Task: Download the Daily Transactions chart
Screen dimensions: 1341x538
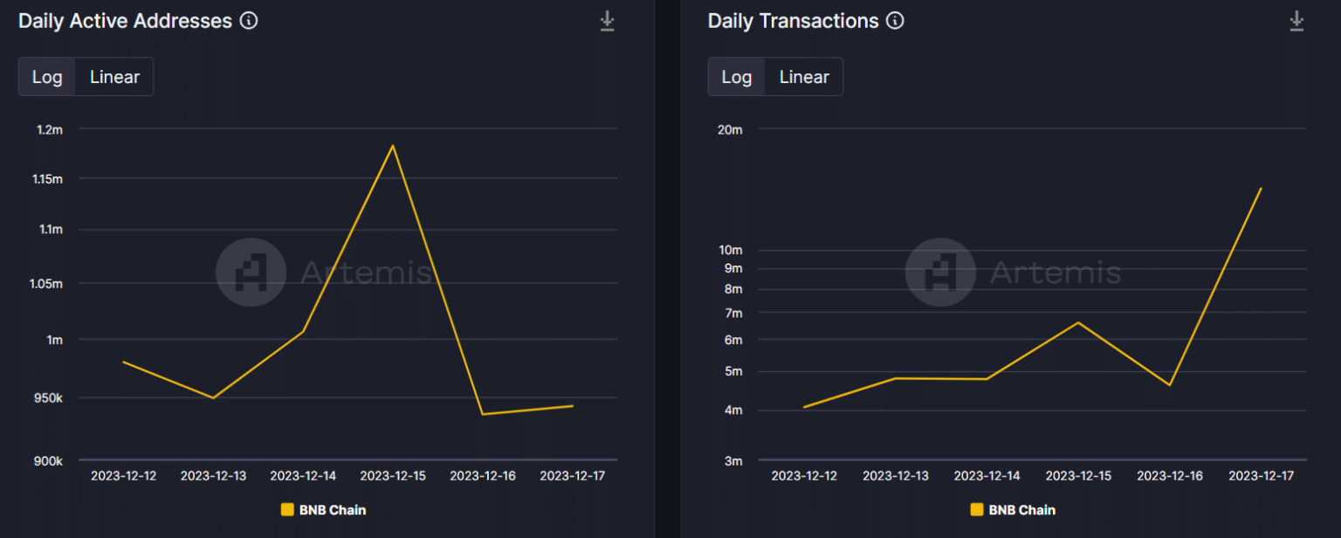Action: (x=1297, y=21)
